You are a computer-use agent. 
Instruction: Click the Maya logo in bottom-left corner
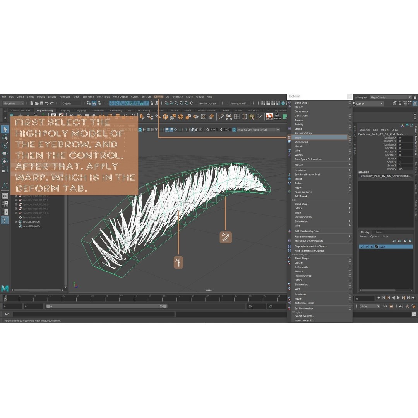click(5, 288)
